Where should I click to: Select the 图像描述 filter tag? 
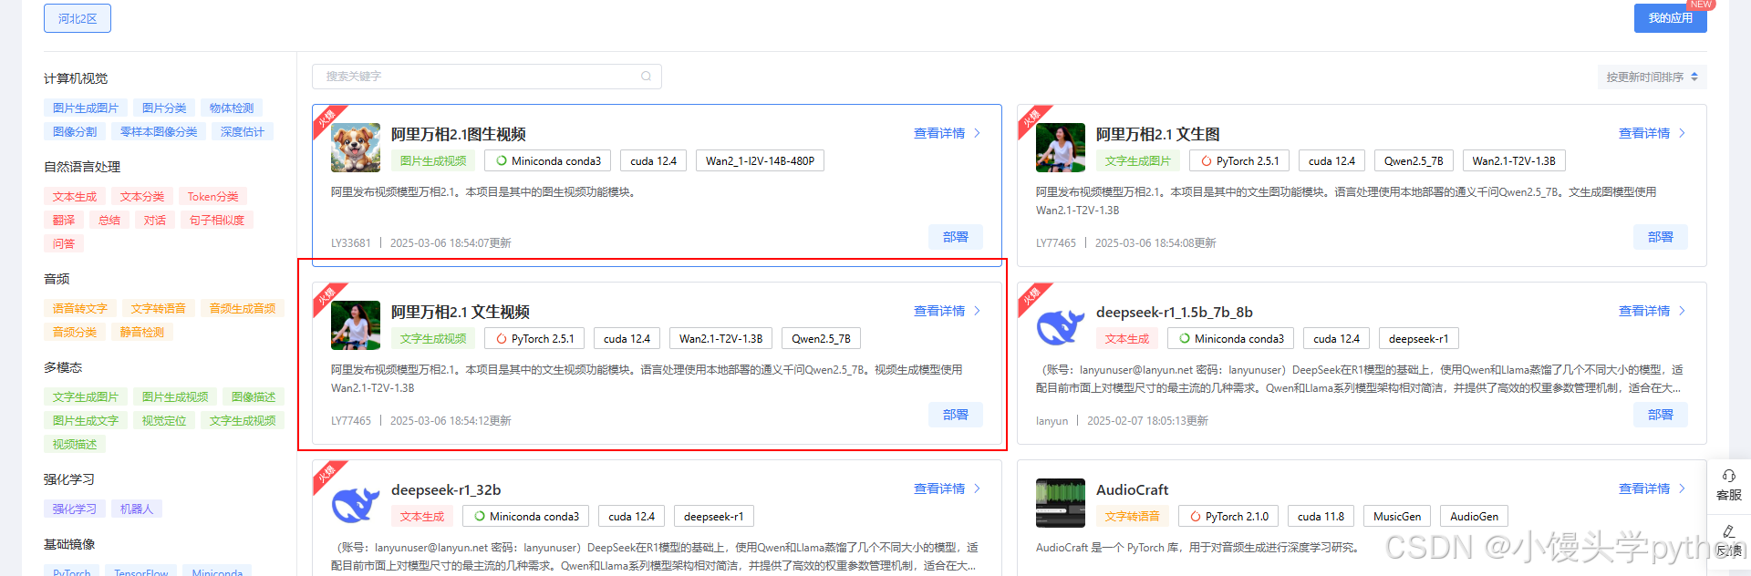[x=254, y=396]
